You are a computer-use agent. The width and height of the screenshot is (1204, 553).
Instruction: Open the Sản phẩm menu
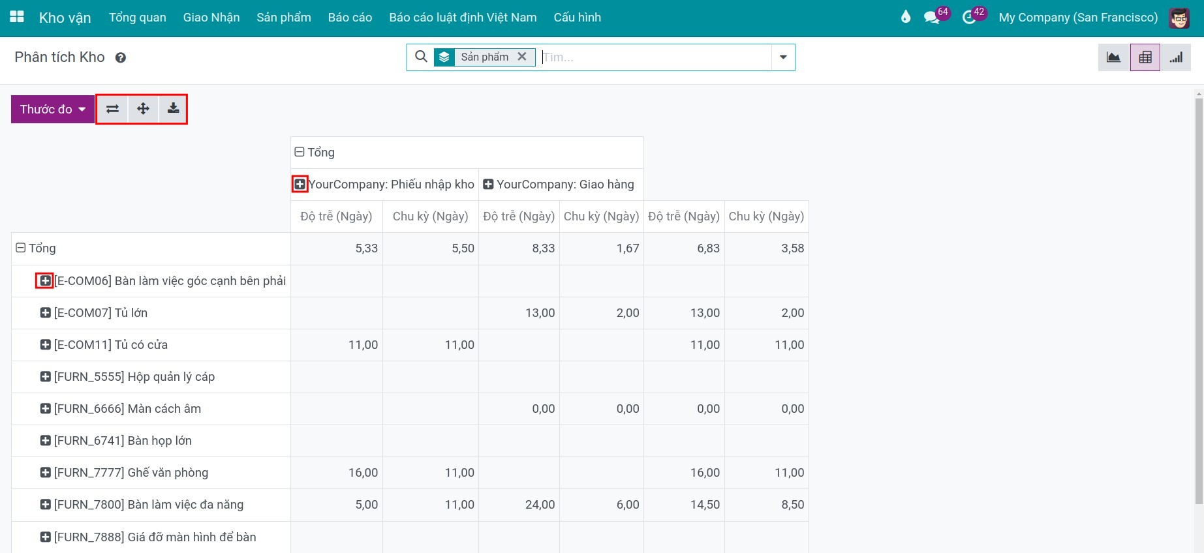tap(284, 18)
